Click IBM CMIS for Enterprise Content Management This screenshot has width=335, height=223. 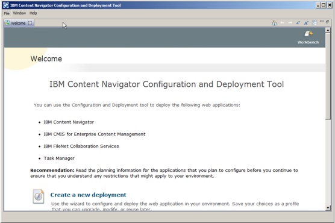click(95, 134)
